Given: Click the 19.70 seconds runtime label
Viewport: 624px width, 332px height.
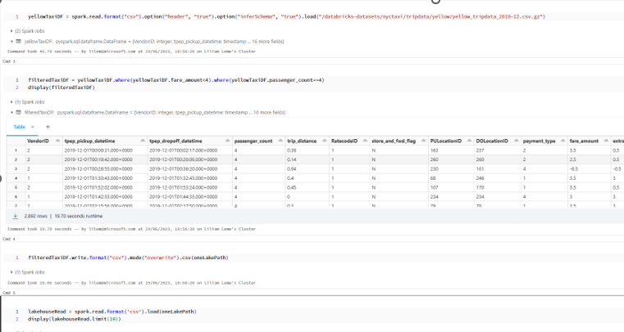Looking at the screenshot, I should tap(79, 216).
